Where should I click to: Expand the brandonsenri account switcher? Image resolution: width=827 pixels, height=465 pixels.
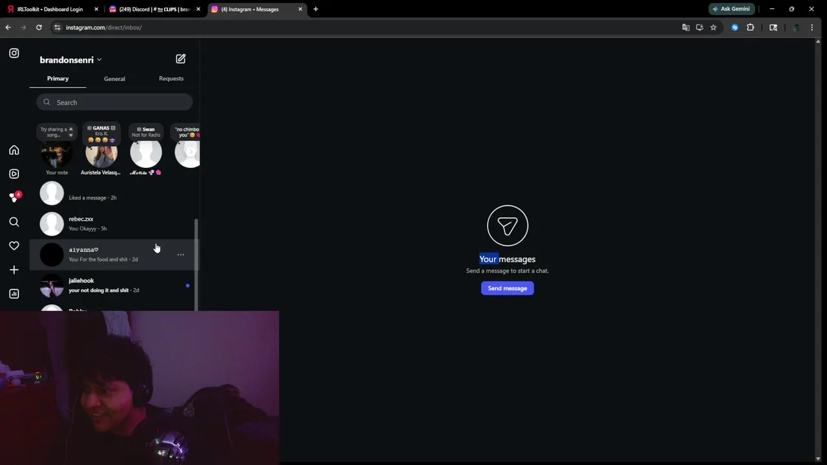(x=71, y=59)
